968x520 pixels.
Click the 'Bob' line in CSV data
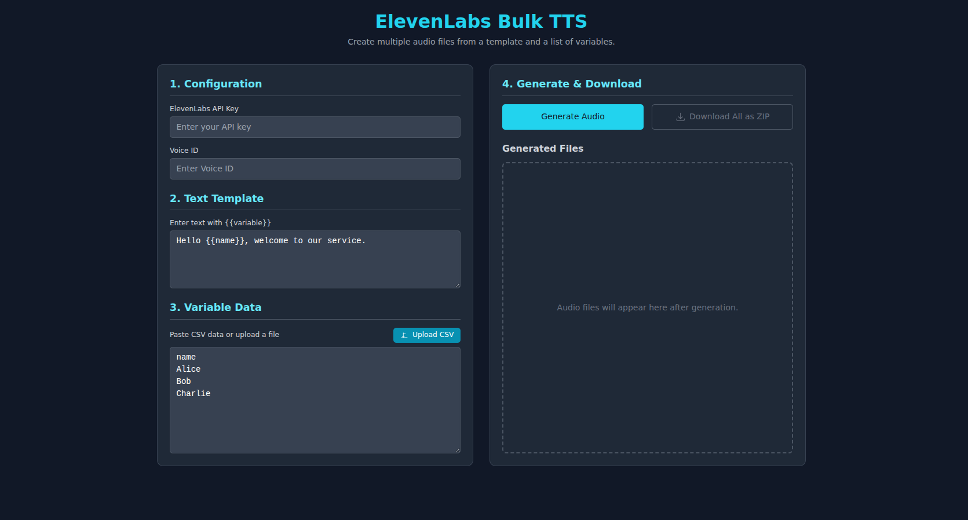pyautogui.click(x=184, y=382)
